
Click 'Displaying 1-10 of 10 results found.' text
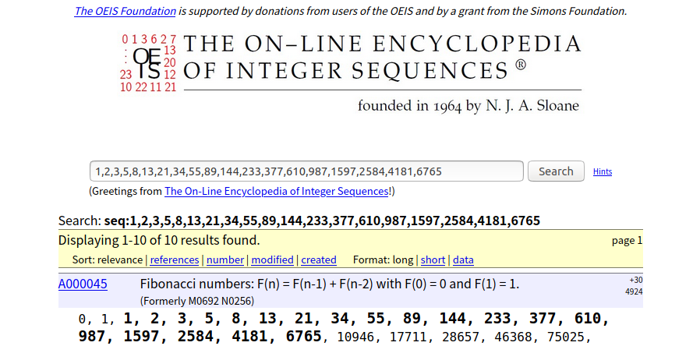point(159,240)
